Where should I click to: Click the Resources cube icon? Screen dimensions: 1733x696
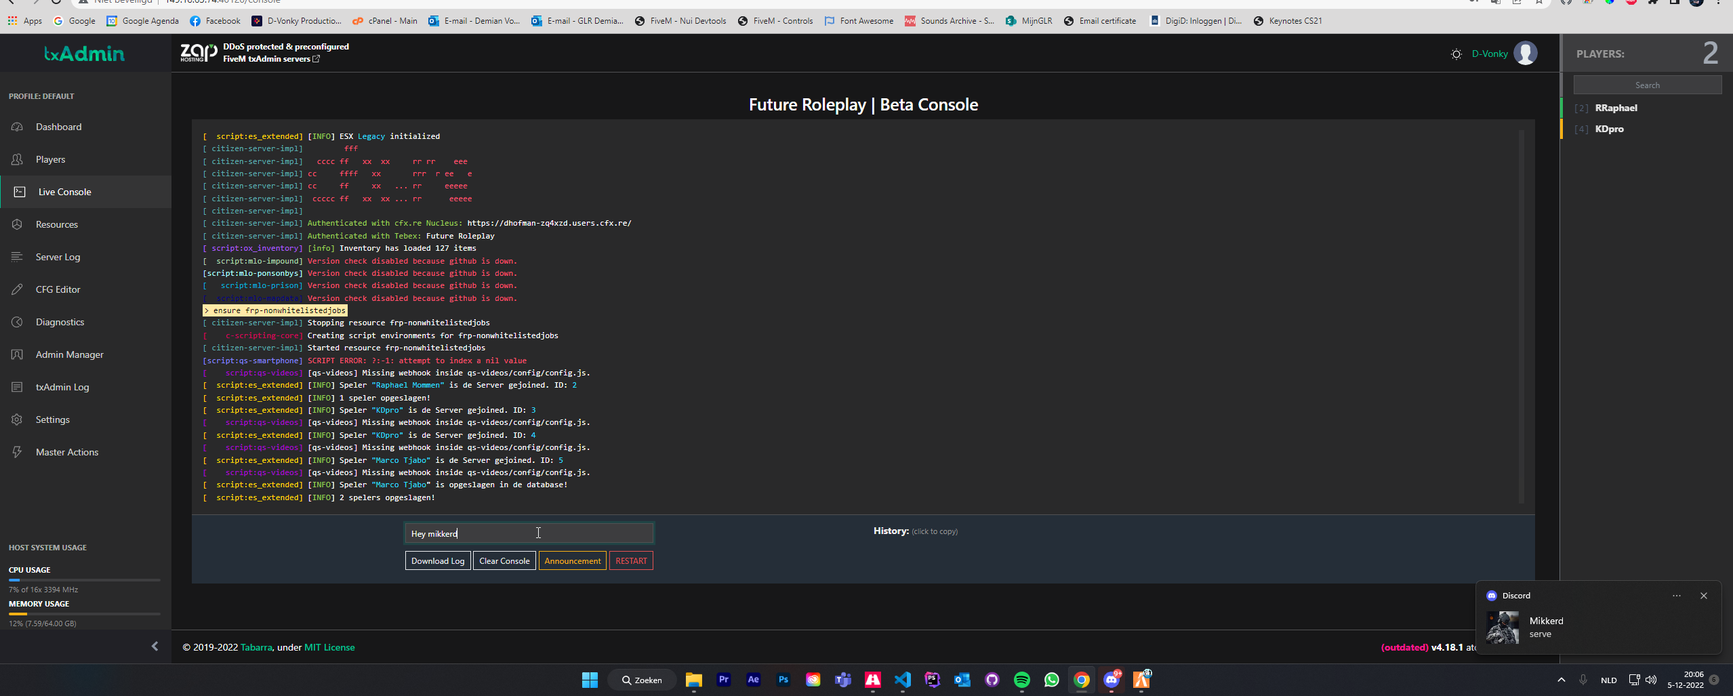(18, 224)
